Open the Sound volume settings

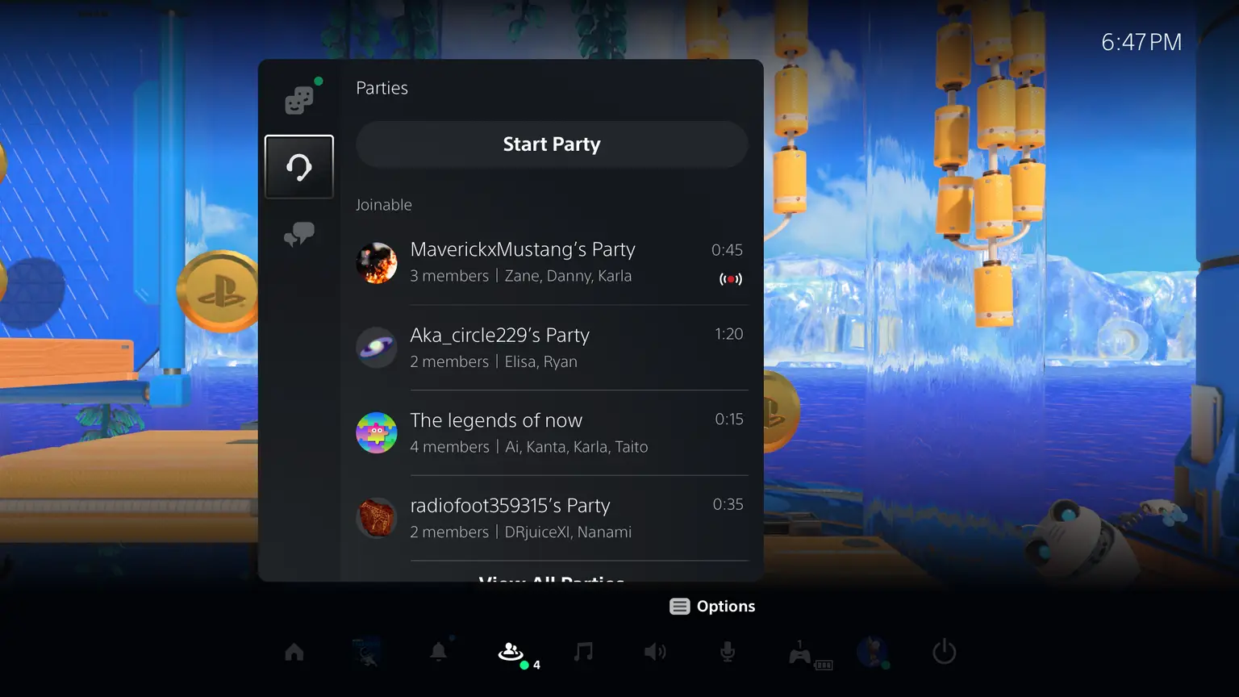[x=655, y=652]
